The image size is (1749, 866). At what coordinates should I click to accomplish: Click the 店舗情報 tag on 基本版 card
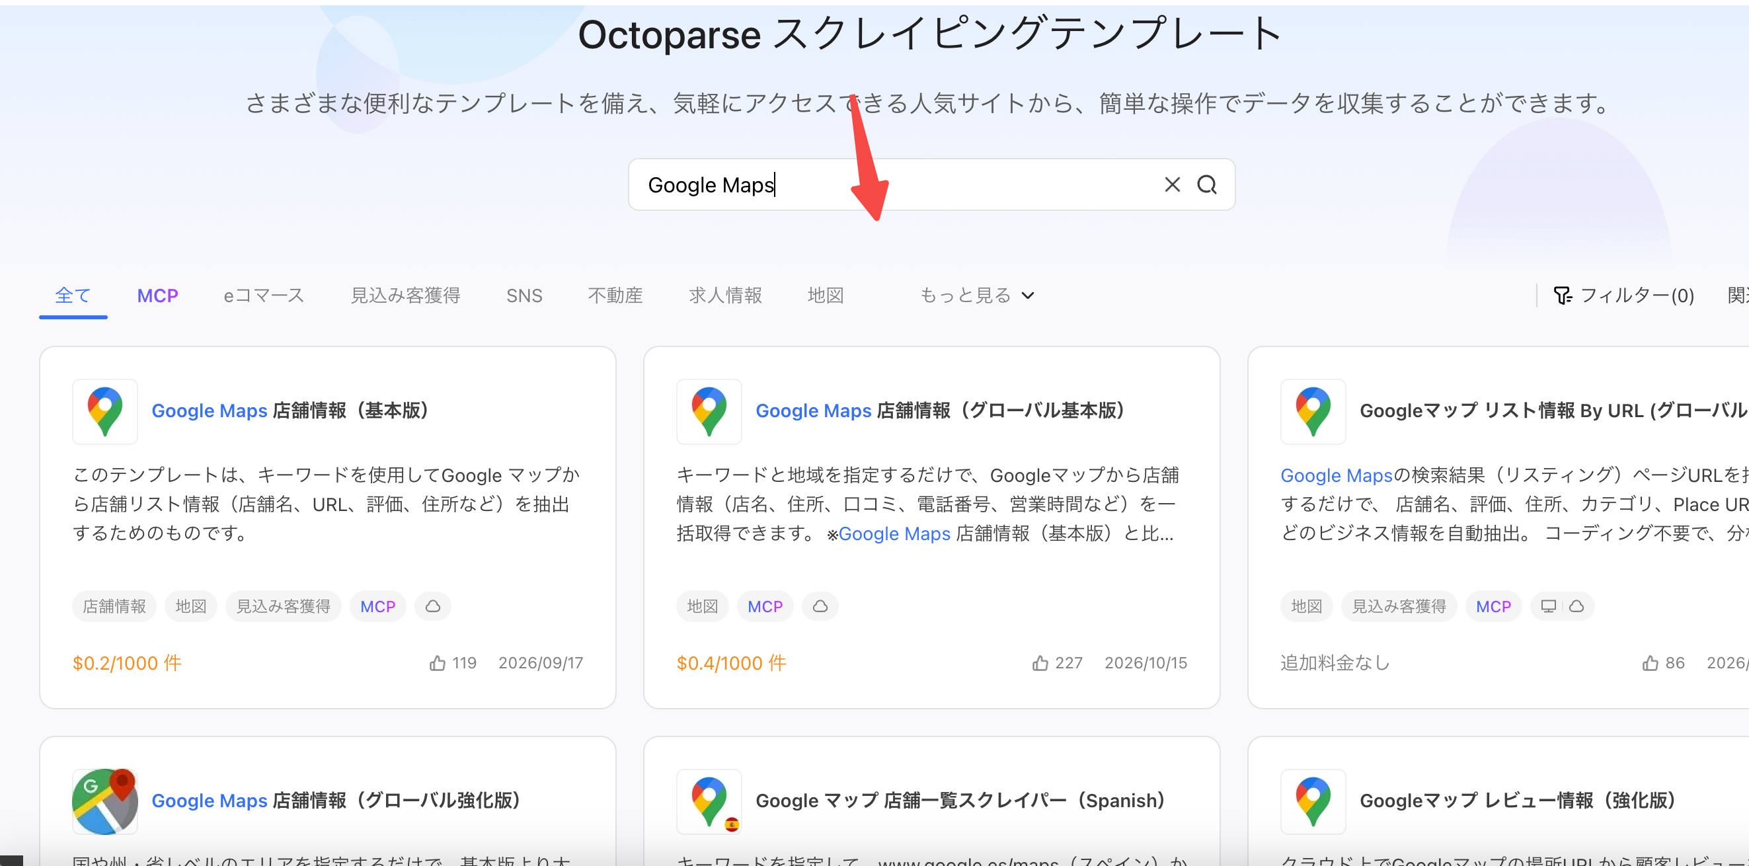pyautogui.click(x=114, y=606)
